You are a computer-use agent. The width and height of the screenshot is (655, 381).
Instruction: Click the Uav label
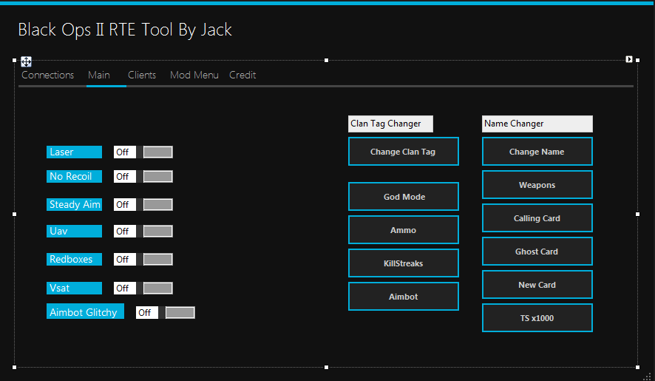74,232
